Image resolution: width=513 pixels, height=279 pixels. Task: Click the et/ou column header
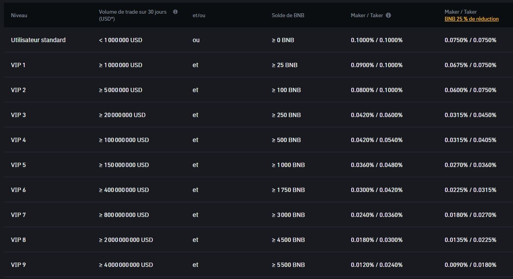tap(198, 15)
